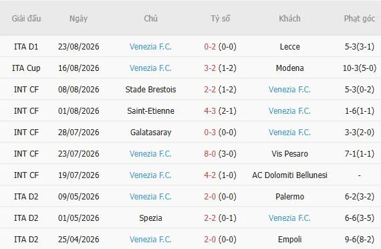Click AC Dolomiti Bellunesi team name
The height and width of the screenshot is (249, 381).
(x=289, y=175)
